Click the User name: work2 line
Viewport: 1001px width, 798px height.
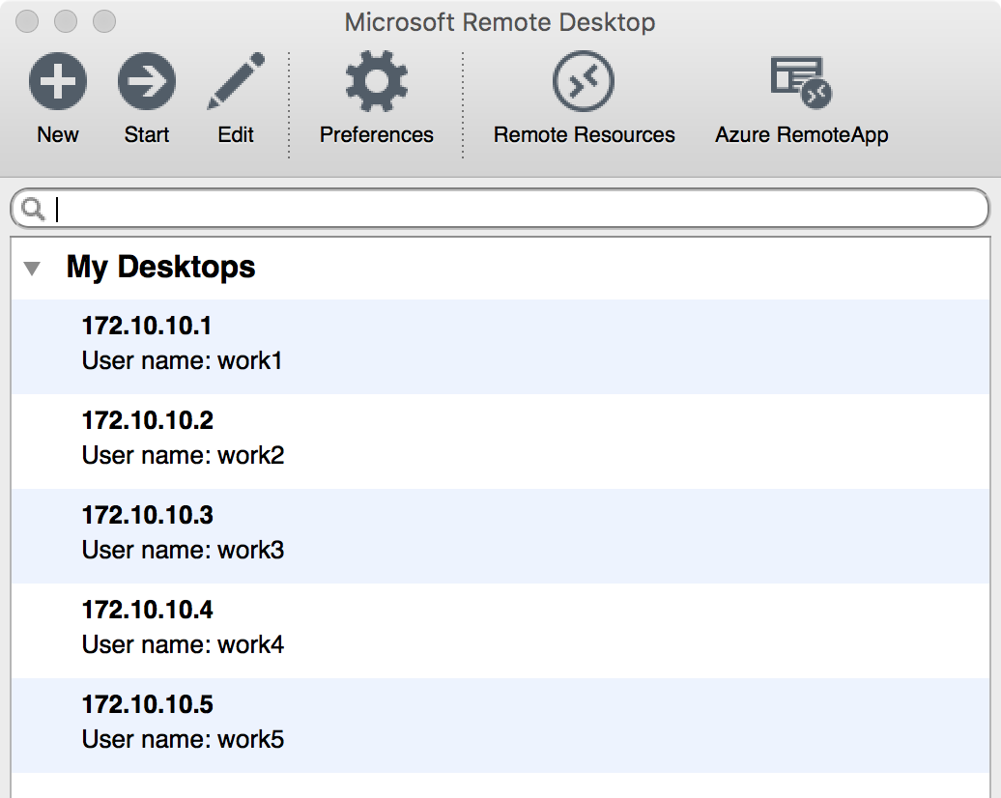(x=183, y=455)
